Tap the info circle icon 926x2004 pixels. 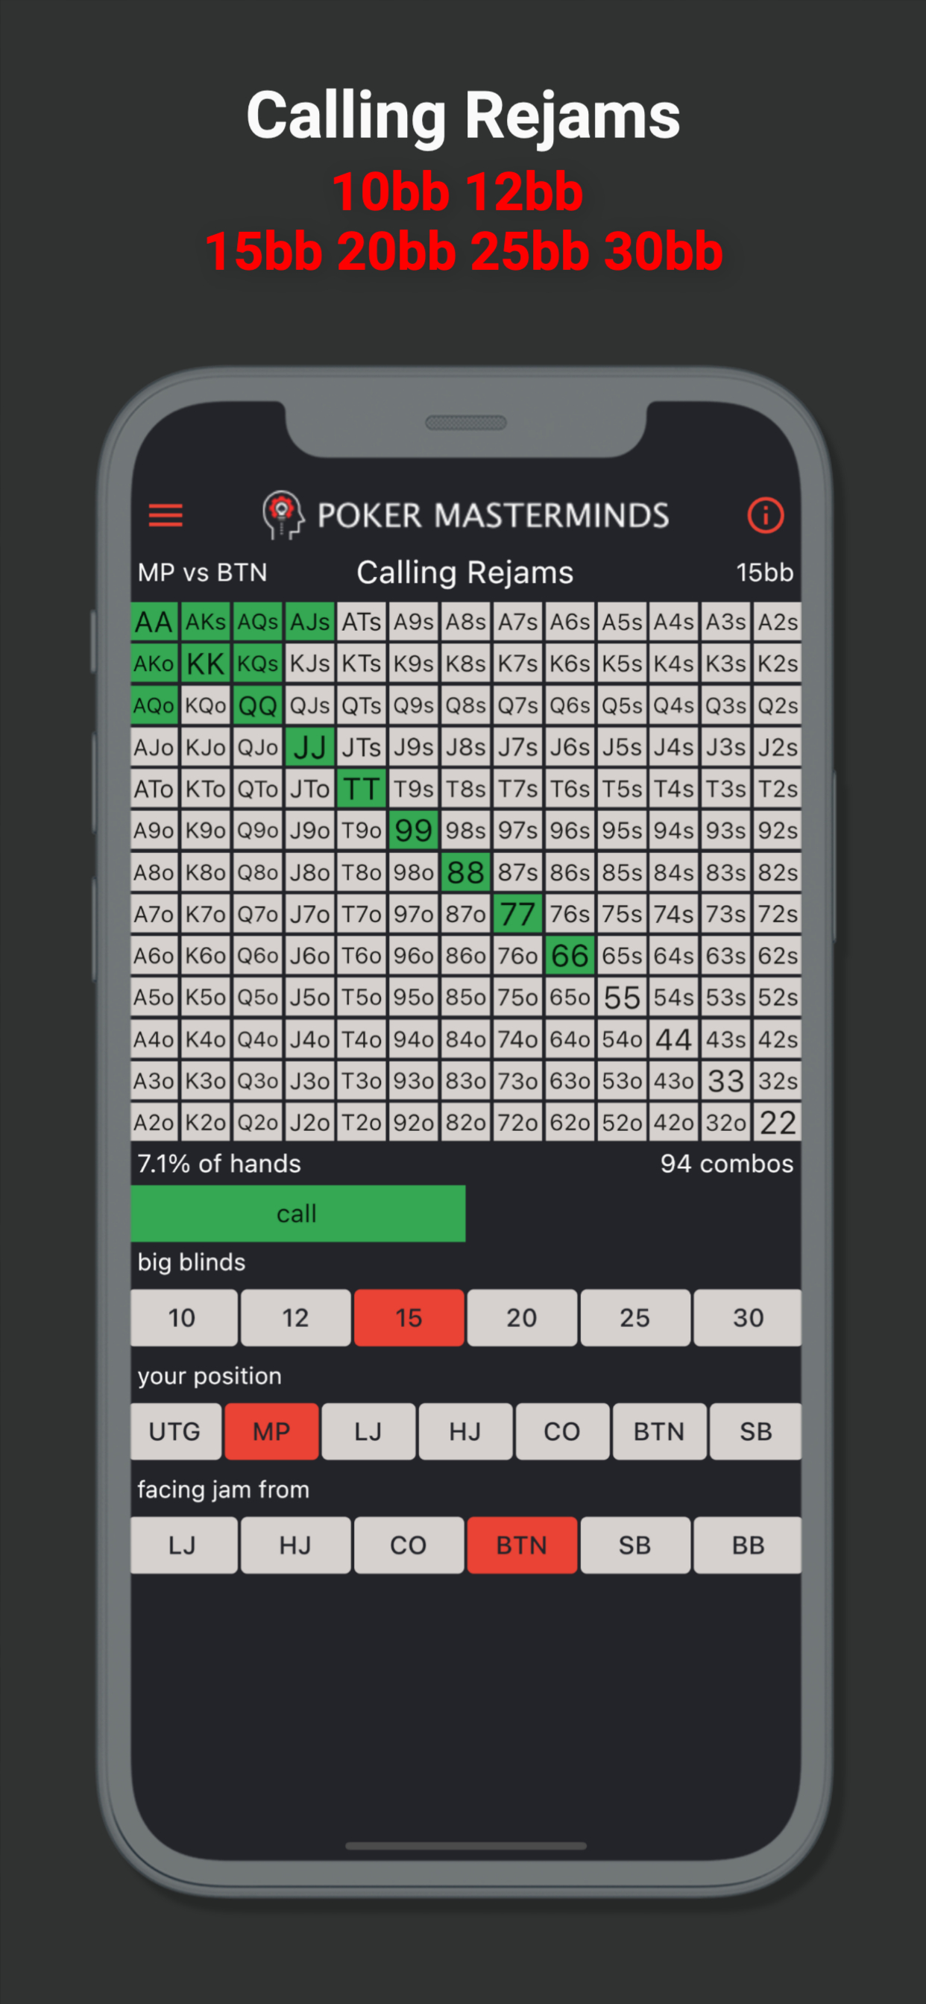[x=765, y=515]
